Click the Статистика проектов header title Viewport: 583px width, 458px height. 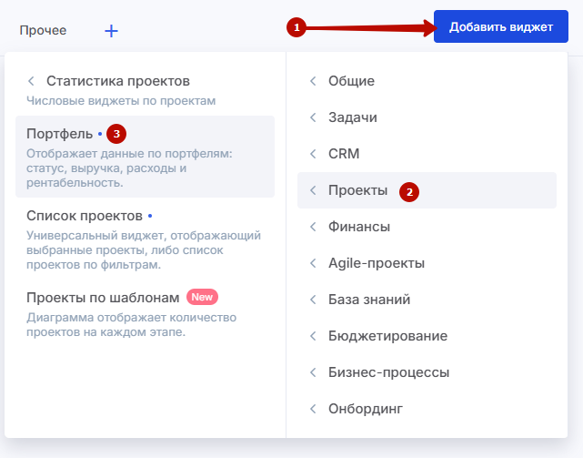coord(118,81)
